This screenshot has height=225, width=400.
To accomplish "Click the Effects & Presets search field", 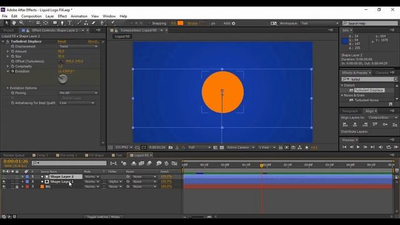I will [x=369, y=79].
